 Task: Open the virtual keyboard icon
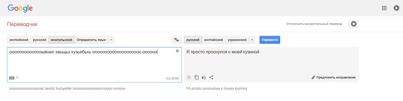click(12, 78)
